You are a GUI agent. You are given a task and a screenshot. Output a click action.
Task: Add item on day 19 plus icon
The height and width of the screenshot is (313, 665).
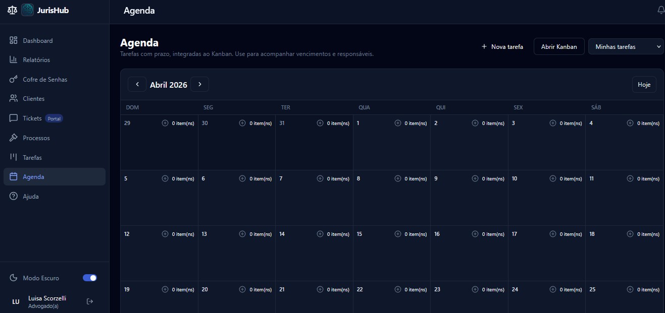pyautogui.click(x=165, y=289)
